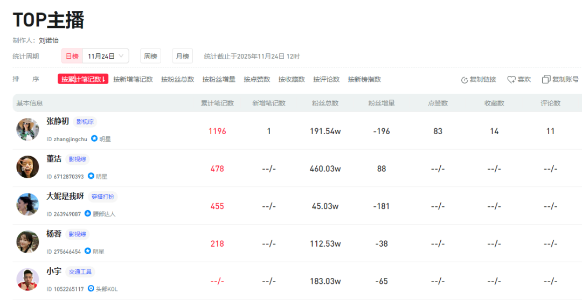The height and width of the screenshot is (300, 582).
Task: Click 大妮是我呀's avatar thumbnail
Action: [x=27, y=205]
